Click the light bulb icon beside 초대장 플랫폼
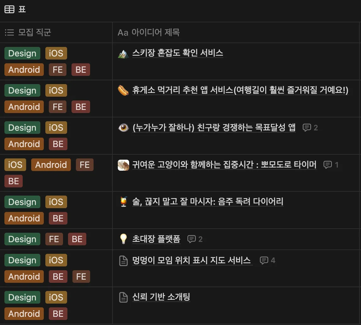 click(x=123, y=239)
